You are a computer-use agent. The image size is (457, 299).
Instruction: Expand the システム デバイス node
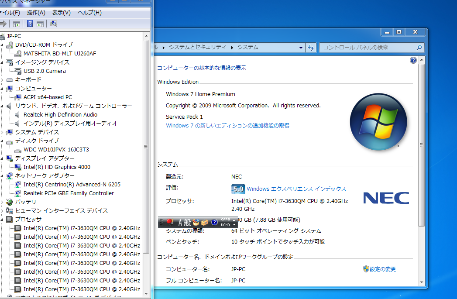click(2, 132)
